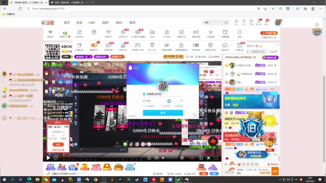This screenshot has height=183, width=326.
Task: Click the padlock room password icon
Action: 181,45
